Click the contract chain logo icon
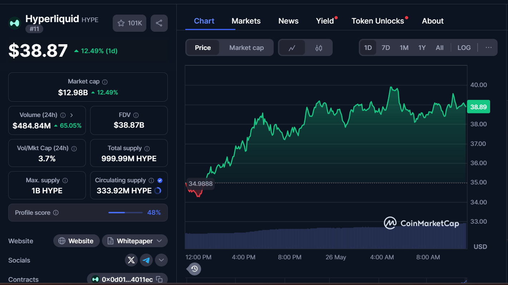Viewport: 508px width, 285px height. point(95,279)
